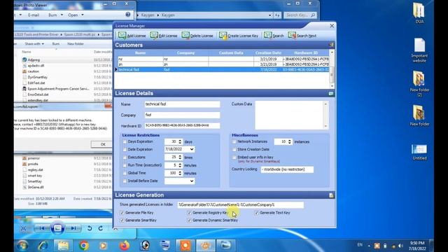448x252 pixels.
Task: Enable Date Expiration checkbox
Action: coord(125,149)
